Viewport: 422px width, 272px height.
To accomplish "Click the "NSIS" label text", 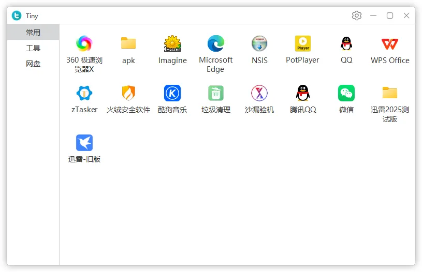I will [x=259, y=60].
